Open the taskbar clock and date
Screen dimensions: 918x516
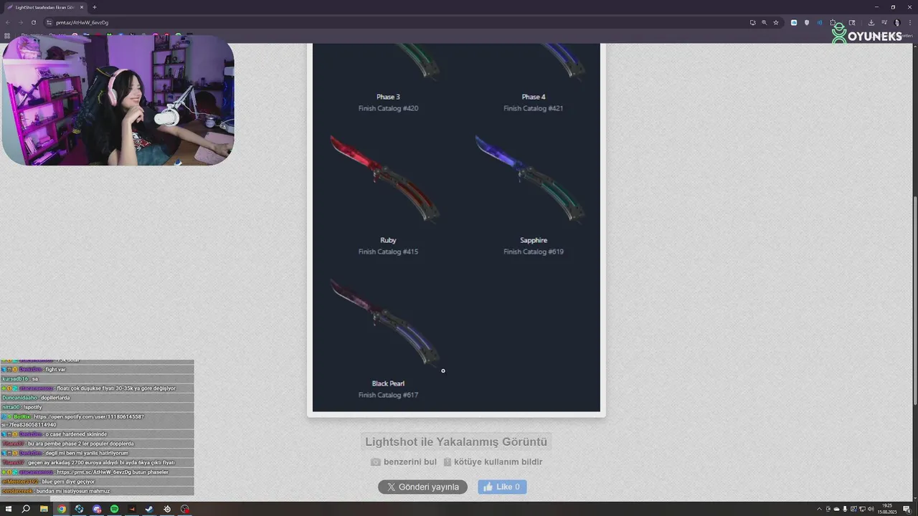(x=888, y=509)
